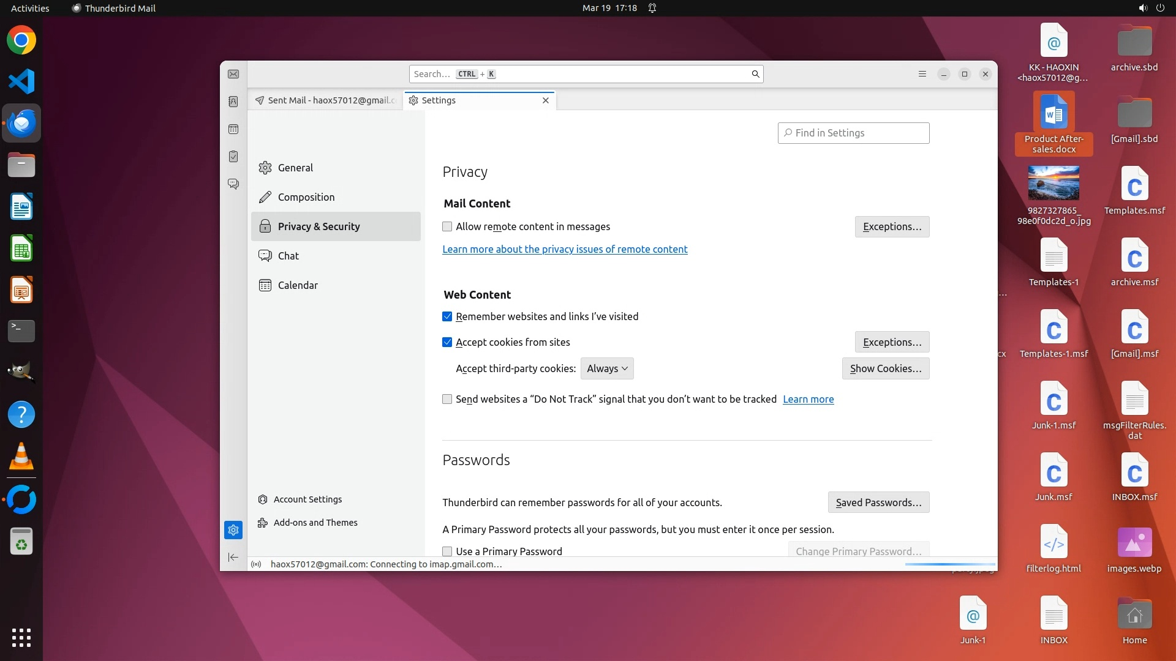Viewport: 1176px width, 661px height.
Task: Open the Address Book space icon
Action: point(233,102)
